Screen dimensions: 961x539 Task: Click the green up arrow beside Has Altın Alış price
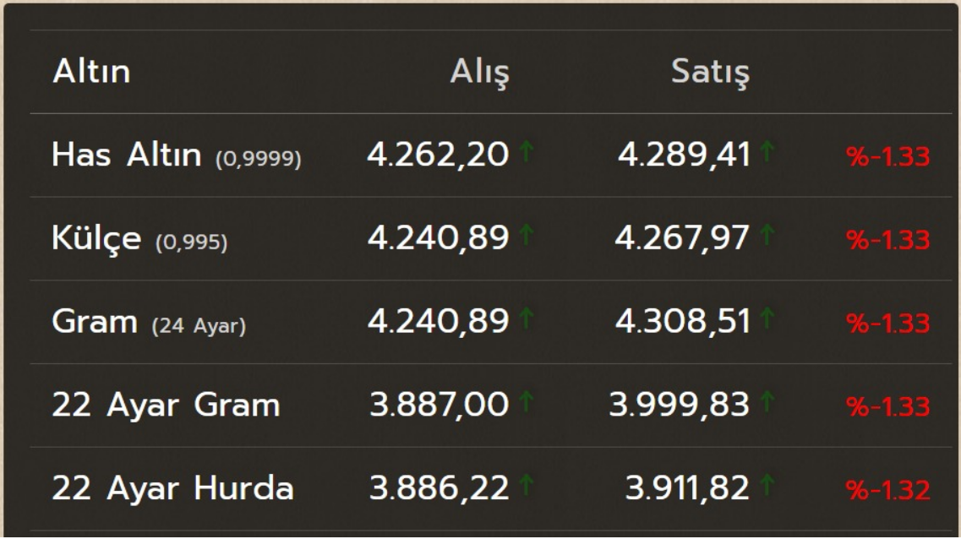click(x=527, y=150)
